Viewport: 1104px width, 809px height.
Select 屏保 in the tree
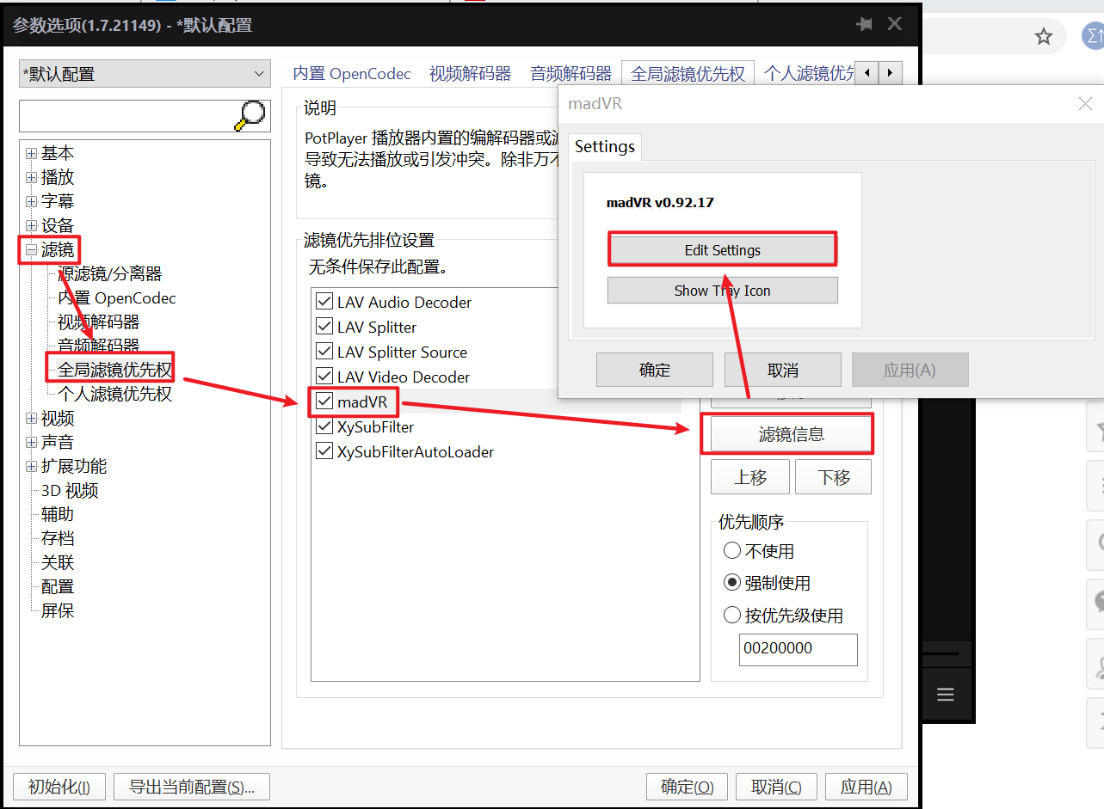58,611
